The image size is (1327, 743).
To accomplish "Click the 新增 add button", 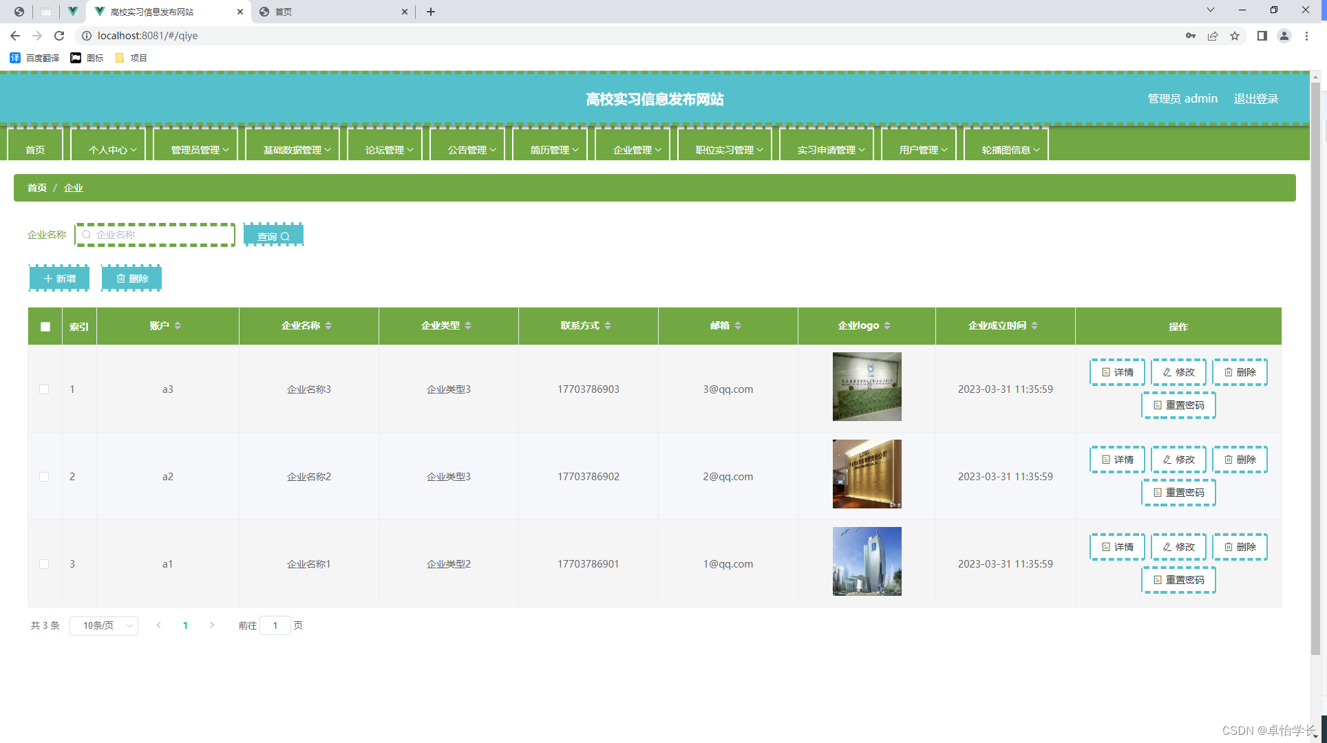I will 60,279.
